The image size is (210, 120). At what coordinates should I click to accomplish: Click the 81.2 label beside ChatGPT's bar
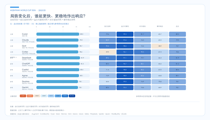[82, 64]
